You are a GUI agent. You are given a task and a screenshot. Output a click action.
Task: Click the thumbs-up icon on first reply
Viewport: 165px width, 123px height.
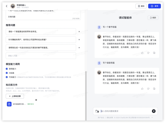click(142, 53)
